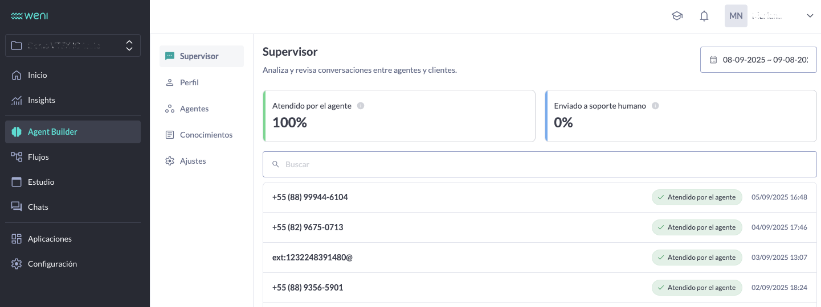Open Configuración in the sidebar

pos(52,264)
